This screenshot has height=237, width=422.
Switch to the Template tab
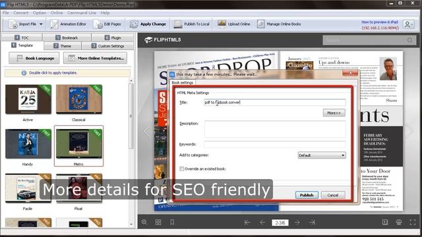(x=22, y=45)
